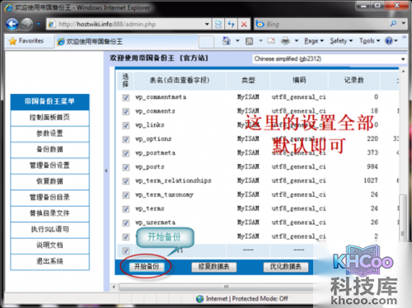Viewport: 412px width, 308px height.
Task: Open Chinese simplified (gb2312) language dropdown
Action: [x=330, y=58]
